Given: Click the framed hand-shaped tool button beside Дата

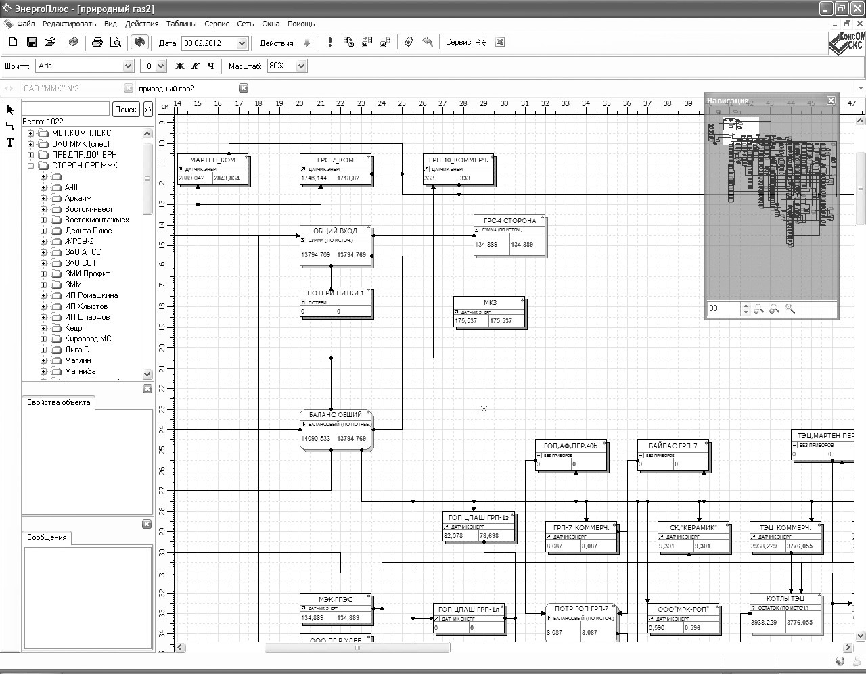Looking at the screenshot, I should pyautogui.click(x=139, y=42).
